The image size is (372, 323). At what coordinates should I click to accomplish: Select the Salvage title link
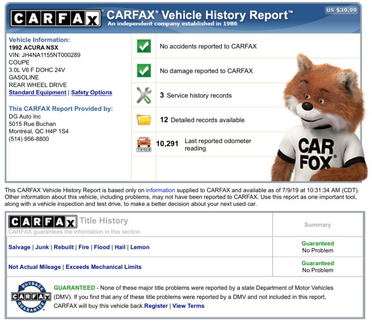point(19,247)
